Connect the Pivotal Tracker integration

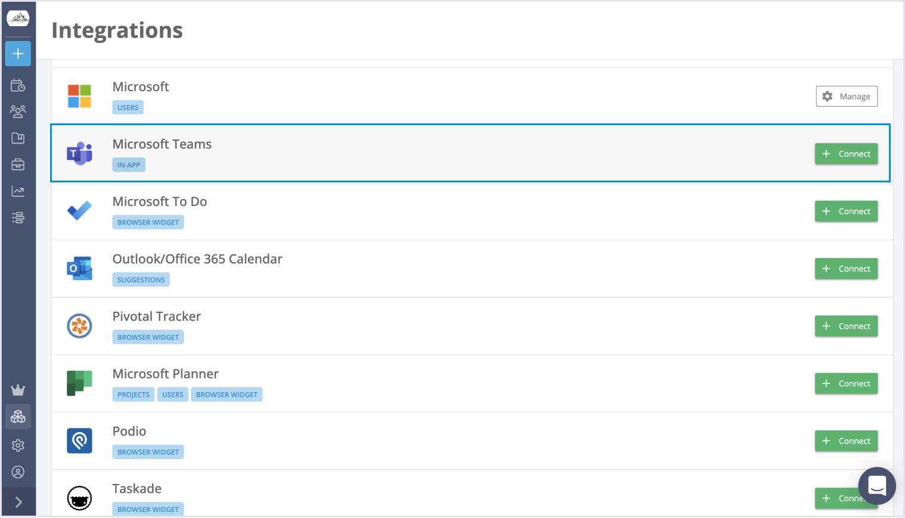tap(846, 326)
